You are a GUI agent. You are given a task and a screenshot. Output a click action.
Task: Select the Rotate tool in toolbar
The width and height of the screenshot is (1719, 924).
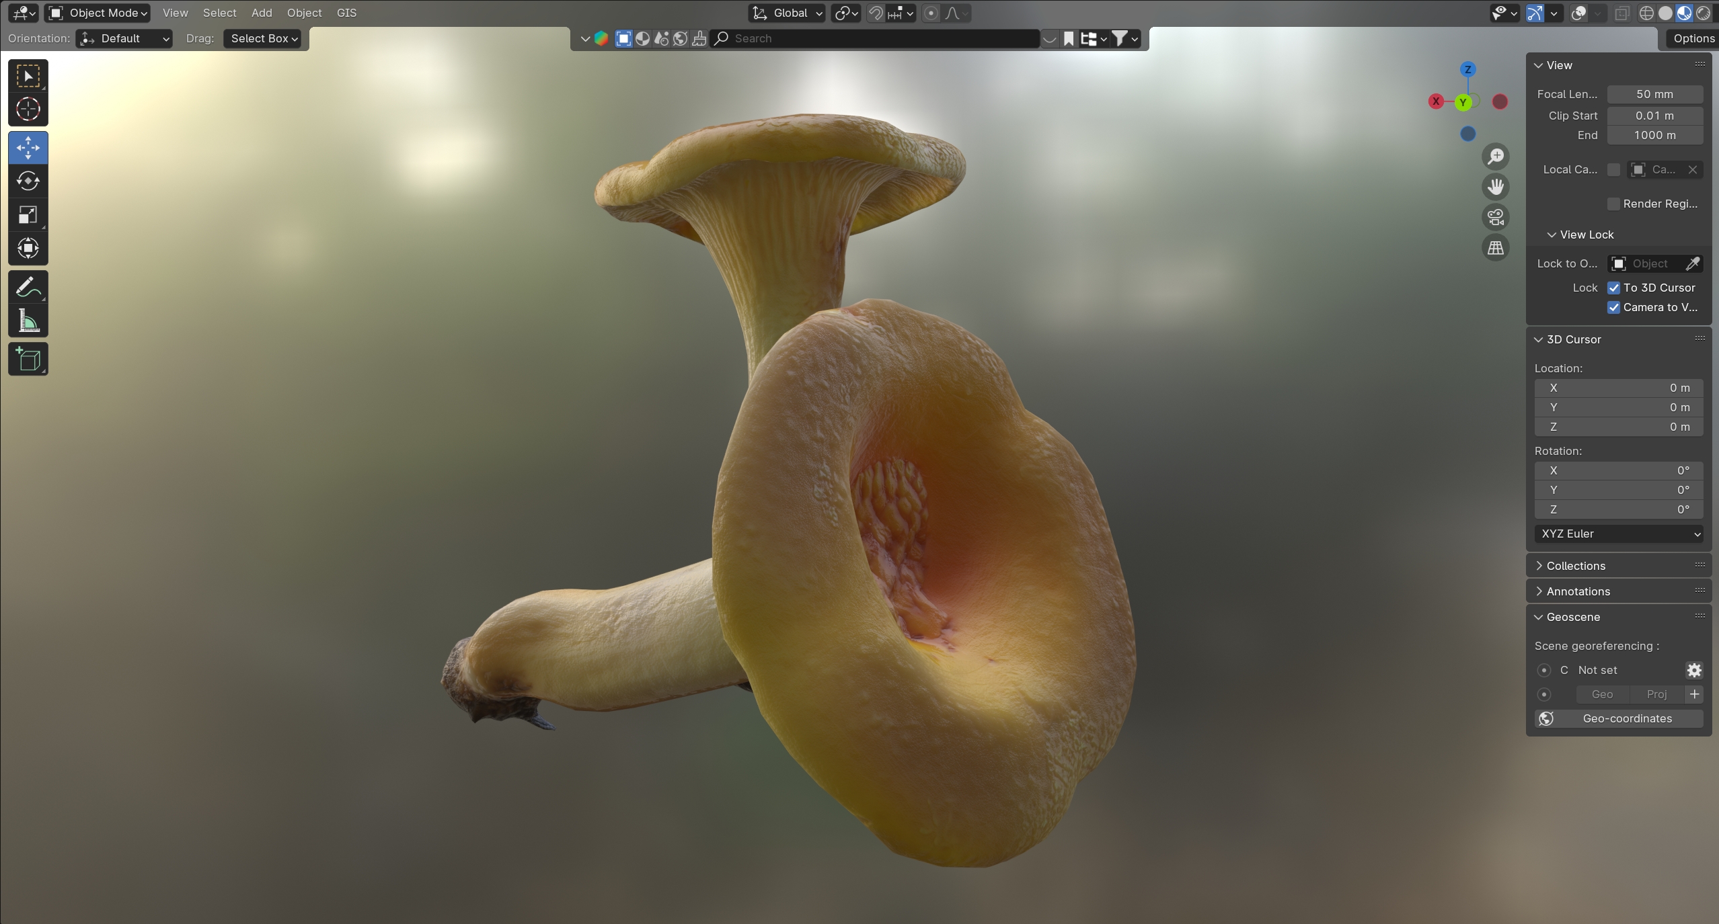[x=28, y=181]
